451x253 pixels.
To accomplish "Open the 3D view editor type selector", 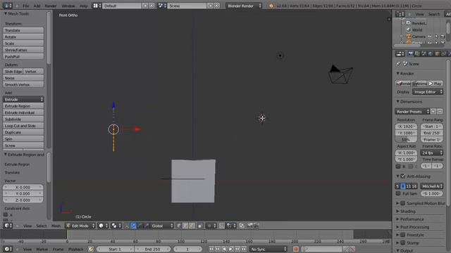I will 8,226.
